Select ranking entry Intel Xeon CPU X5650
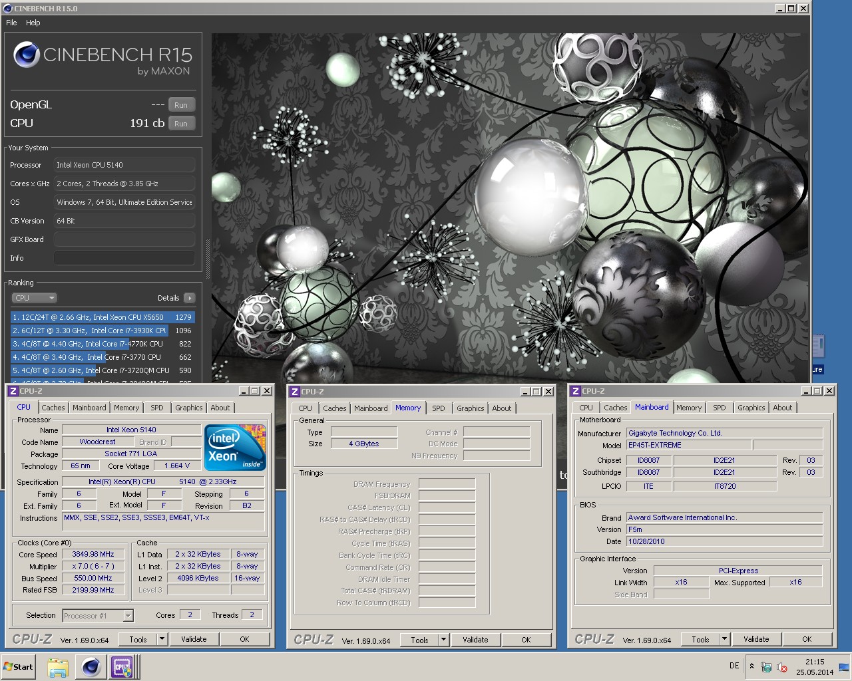The width and height of the screenshot is (852, 681). 103,317
